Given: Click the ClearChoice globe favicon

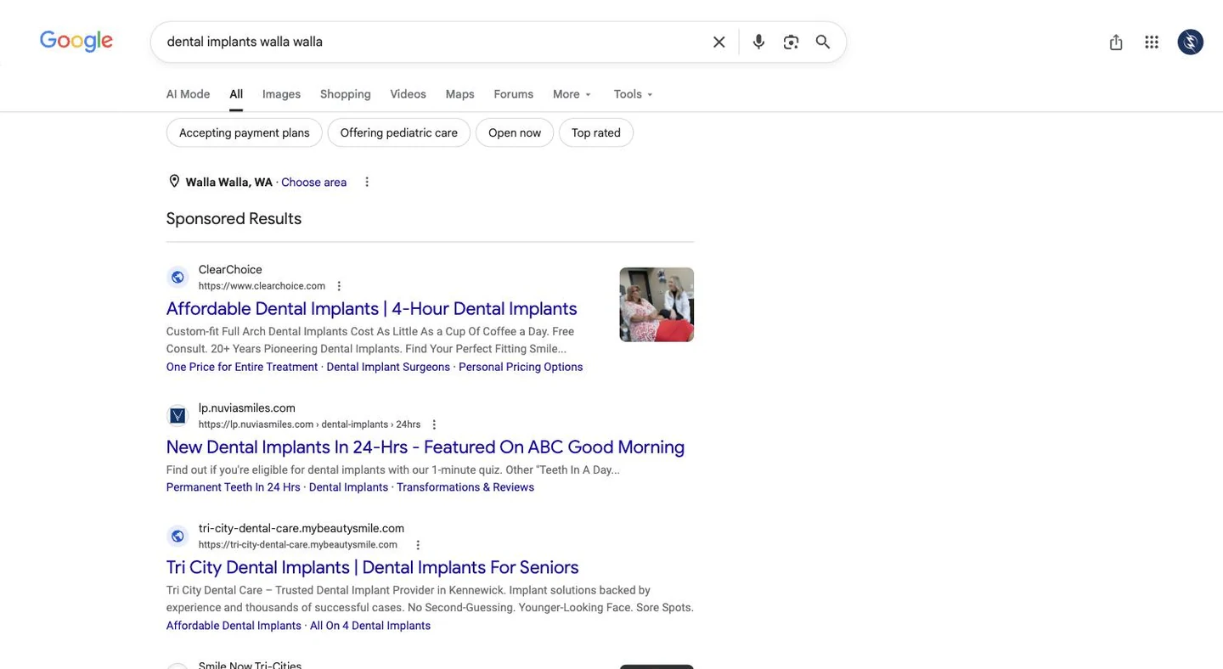Looking at the screenshot, I should pyautogui.click(x=178, y=278).
